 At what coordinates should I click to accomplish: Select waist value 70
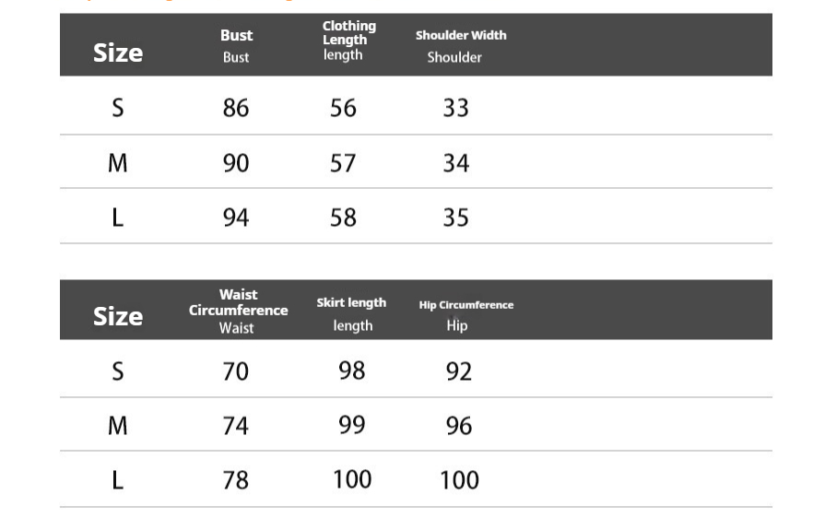[235, 371]
